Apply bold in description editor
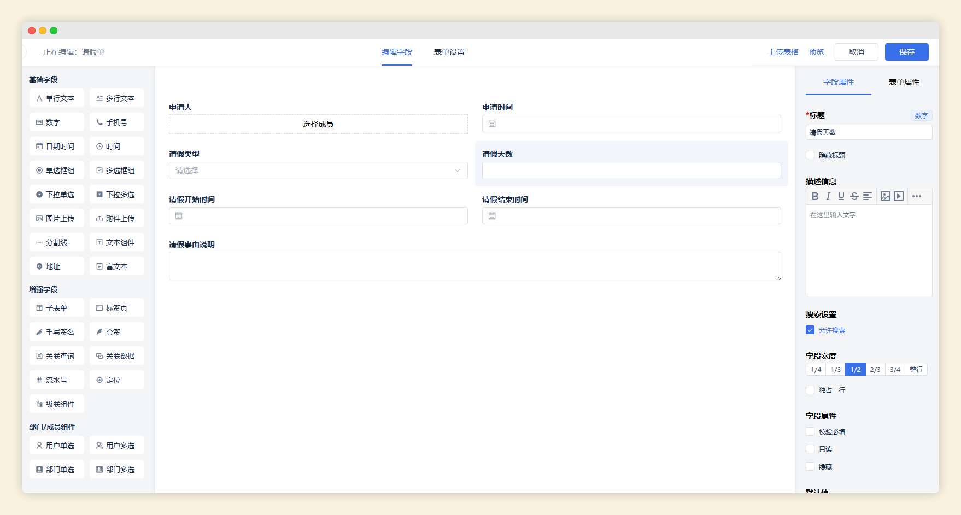Viewport: 961px width, 515px height. pos(815,196)
